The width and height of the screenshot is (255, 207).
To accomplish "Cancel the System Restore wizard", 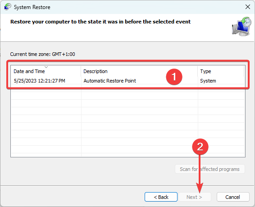I will point(233,197).
